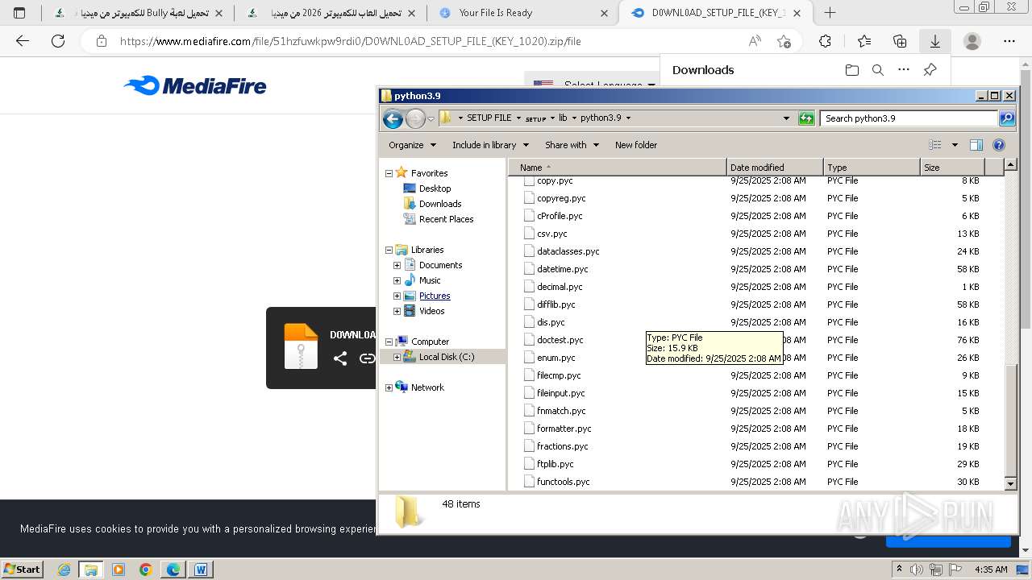Expand the Music library node
Viewport: 1032px width, 580px height.
coord(397,280)
